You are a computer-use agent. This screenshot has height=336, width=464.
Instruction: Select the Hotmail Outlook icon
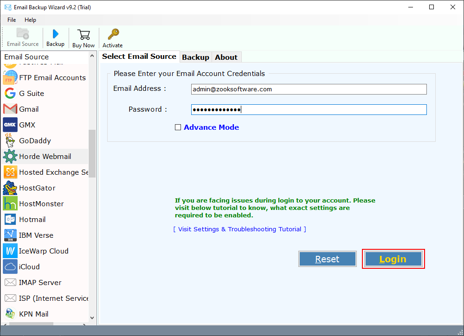coord(10,219)
